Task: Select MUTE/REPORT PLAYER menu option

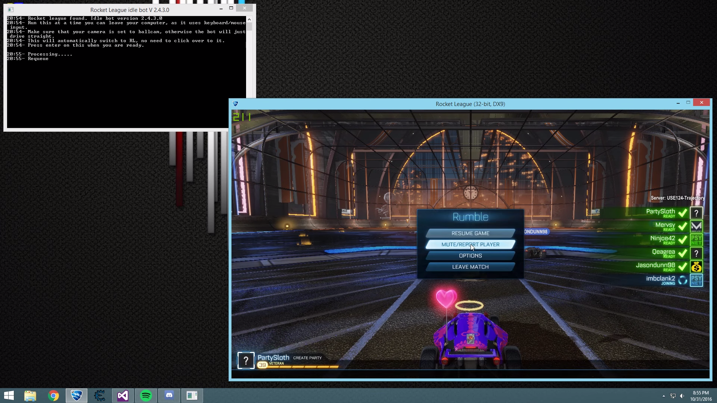Action: (470, 244)
